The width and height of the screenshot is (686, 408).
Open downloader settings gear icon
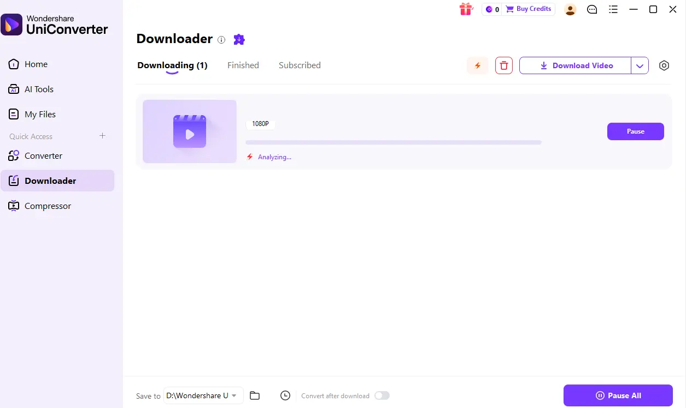coord(664,65)
